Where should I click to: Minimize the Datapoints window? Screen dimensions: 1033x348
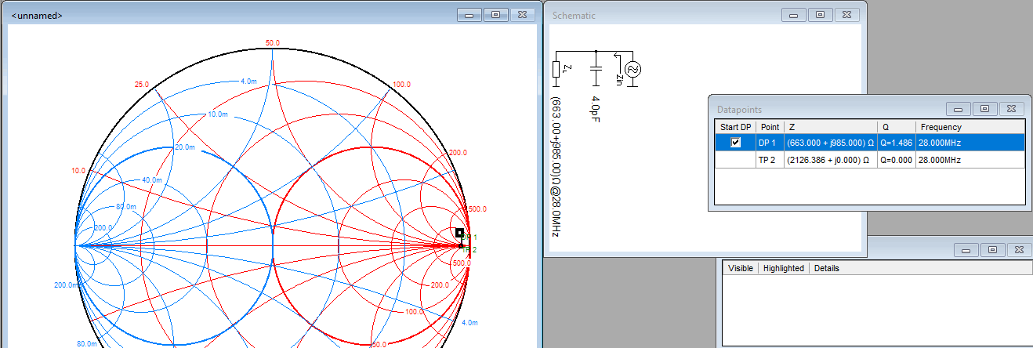(x=958, y=109)
